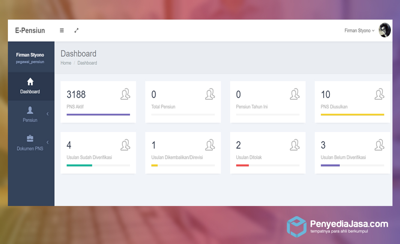Expand the Dokumen PNS submenu chevron
The height and width of the screenshot is (244, 400).
(47, 142)
